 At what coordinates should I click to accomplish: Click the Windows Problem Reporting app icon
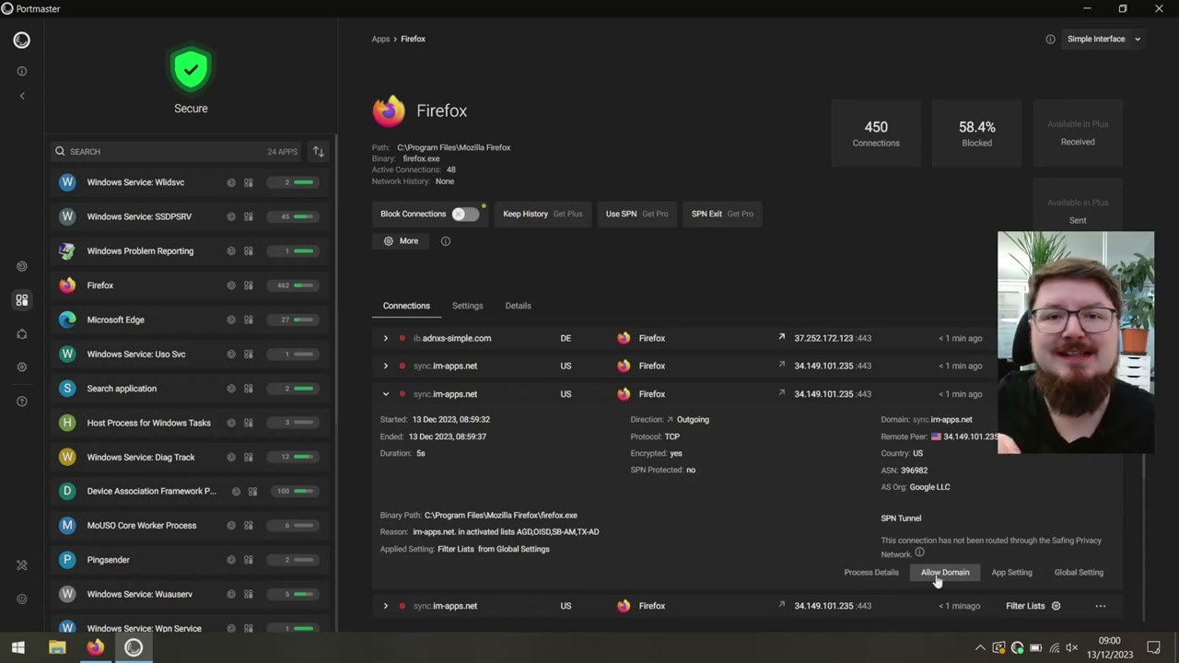tap(66, 250)
